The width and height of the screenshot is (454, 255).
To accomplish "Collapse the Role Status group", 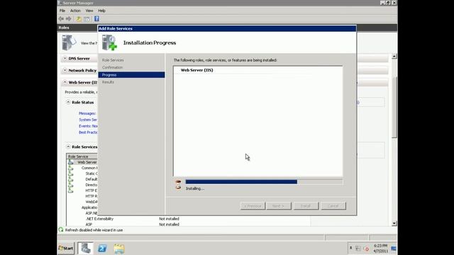I will 68,102.
